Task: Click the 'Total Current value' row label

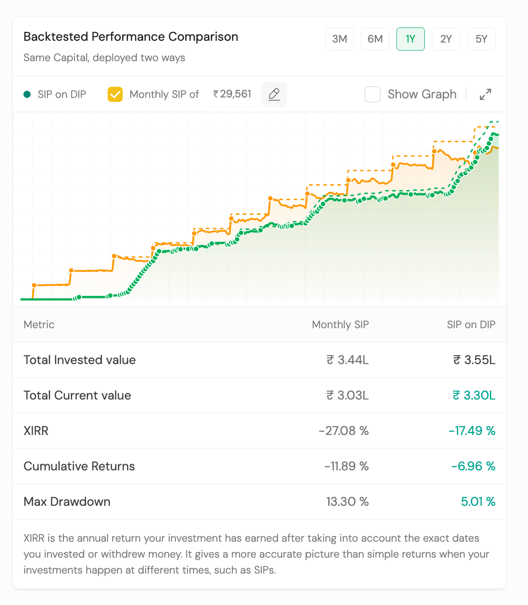Action: (77, 396)
